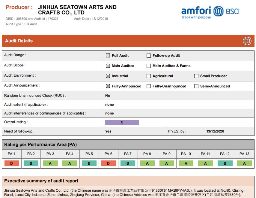Click the green A rating under PA 4

[x=70, y=163]
